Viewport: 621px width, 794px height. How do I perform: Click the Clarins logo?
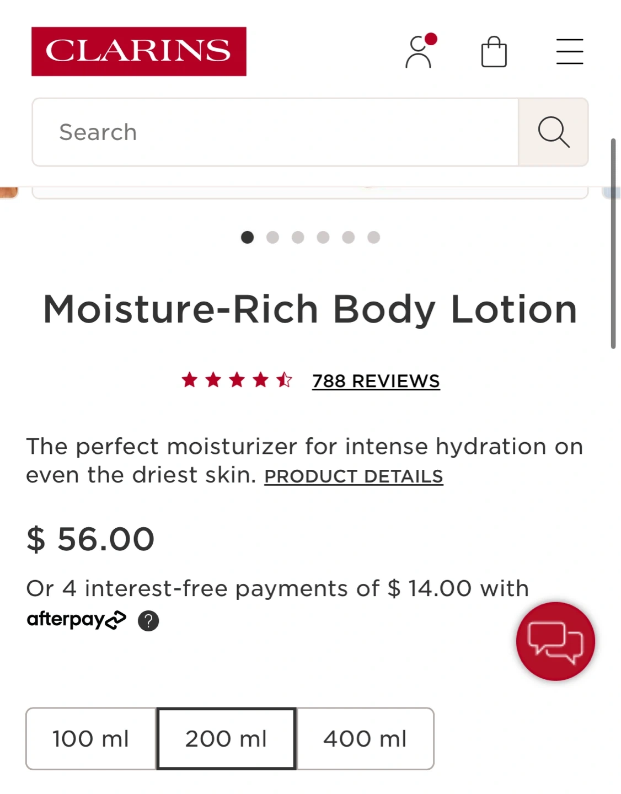[139, 51]
